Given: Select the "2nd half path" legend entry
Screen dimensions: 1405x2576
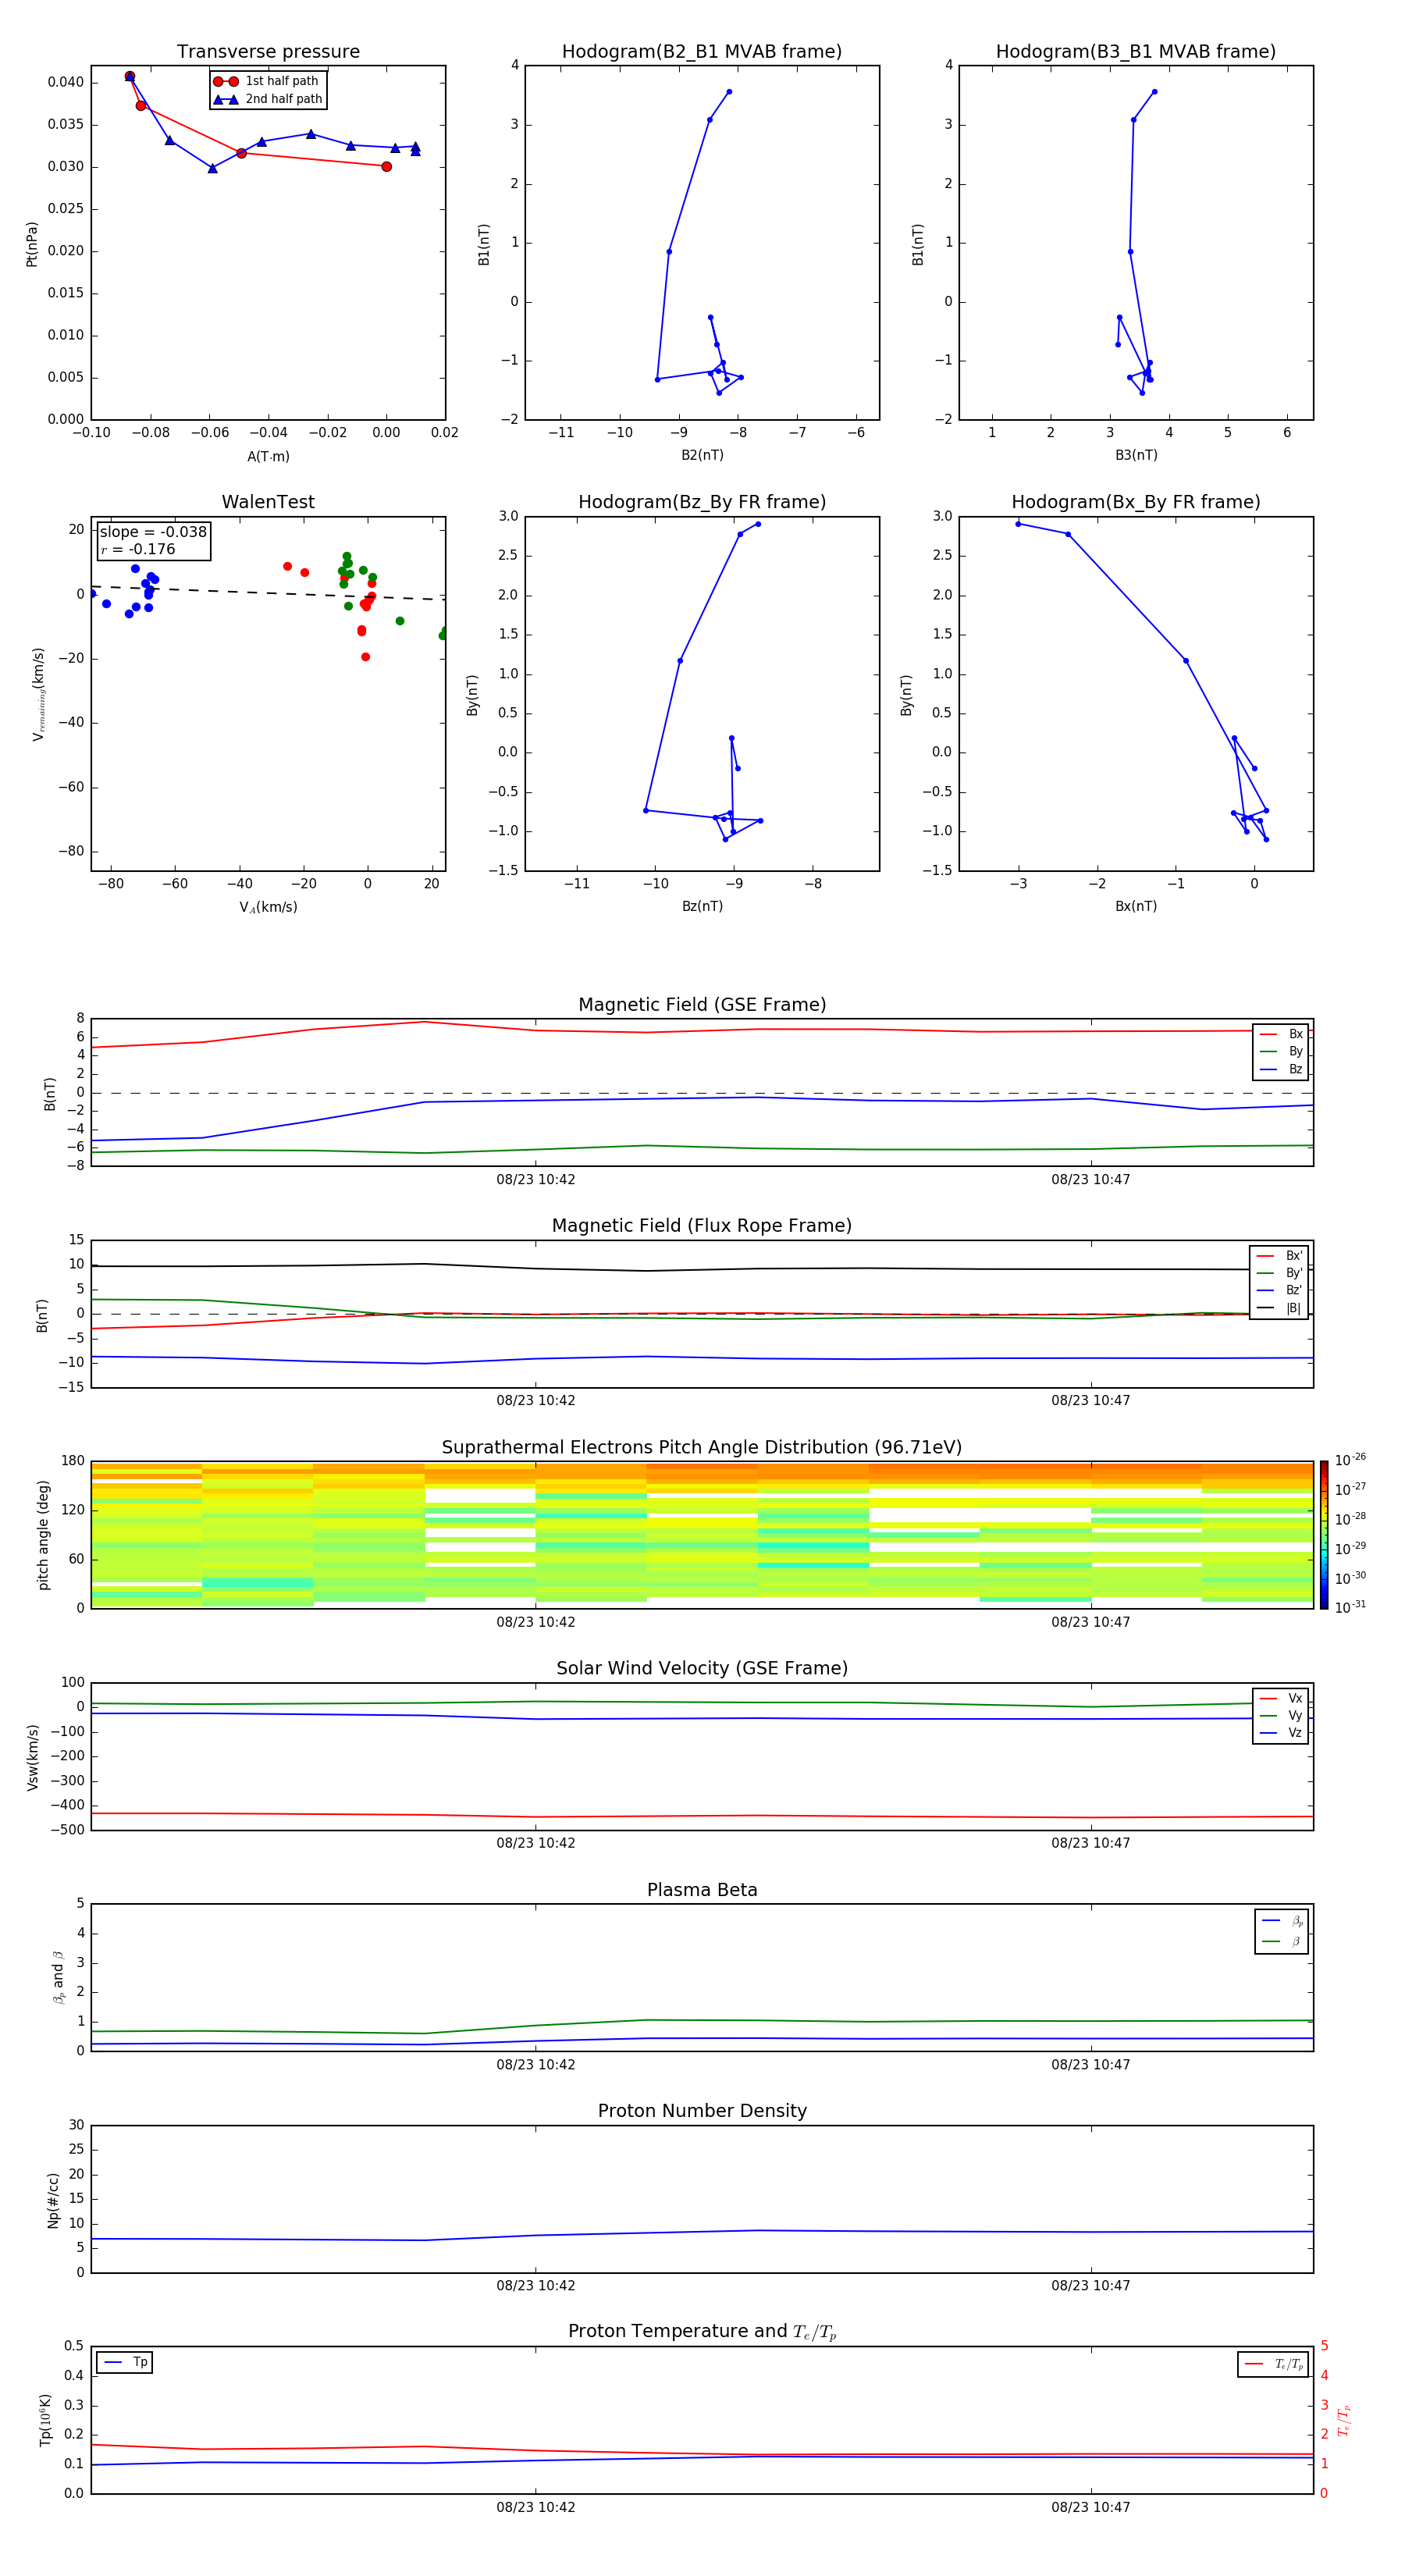Looking at the screenshot, I should [x=268, y=99].
